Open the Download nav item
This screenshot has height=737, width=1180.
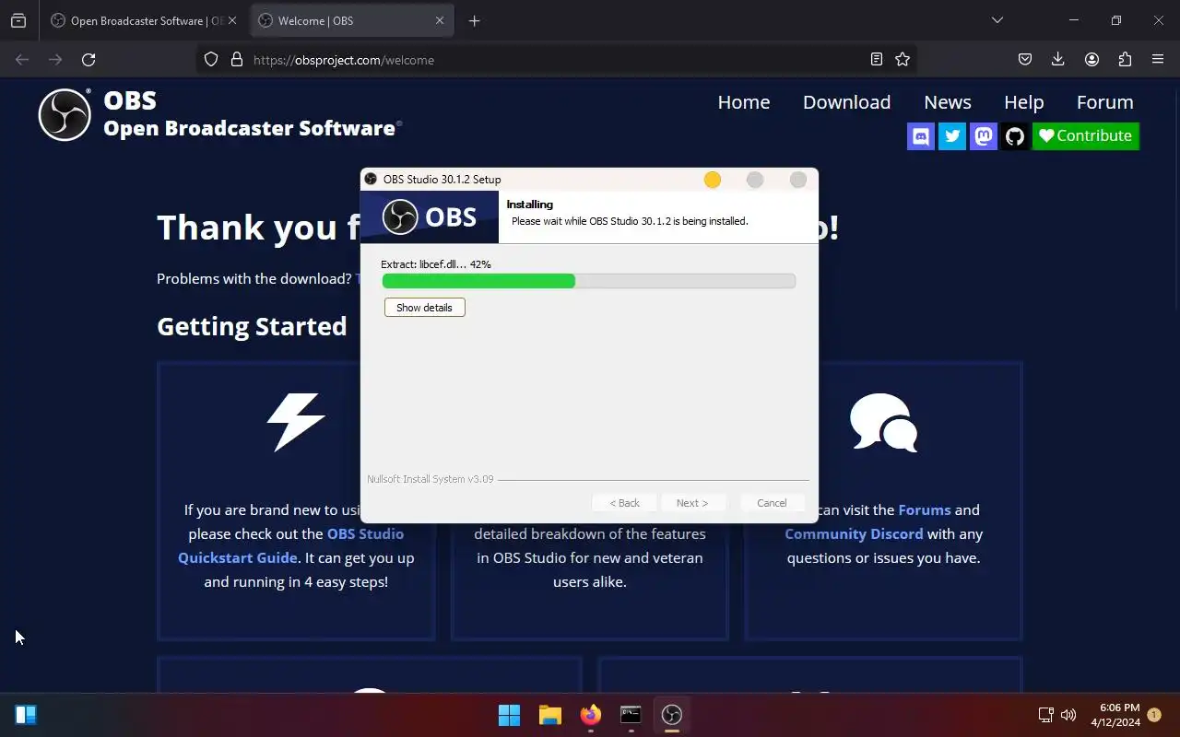tap(846, 102)
